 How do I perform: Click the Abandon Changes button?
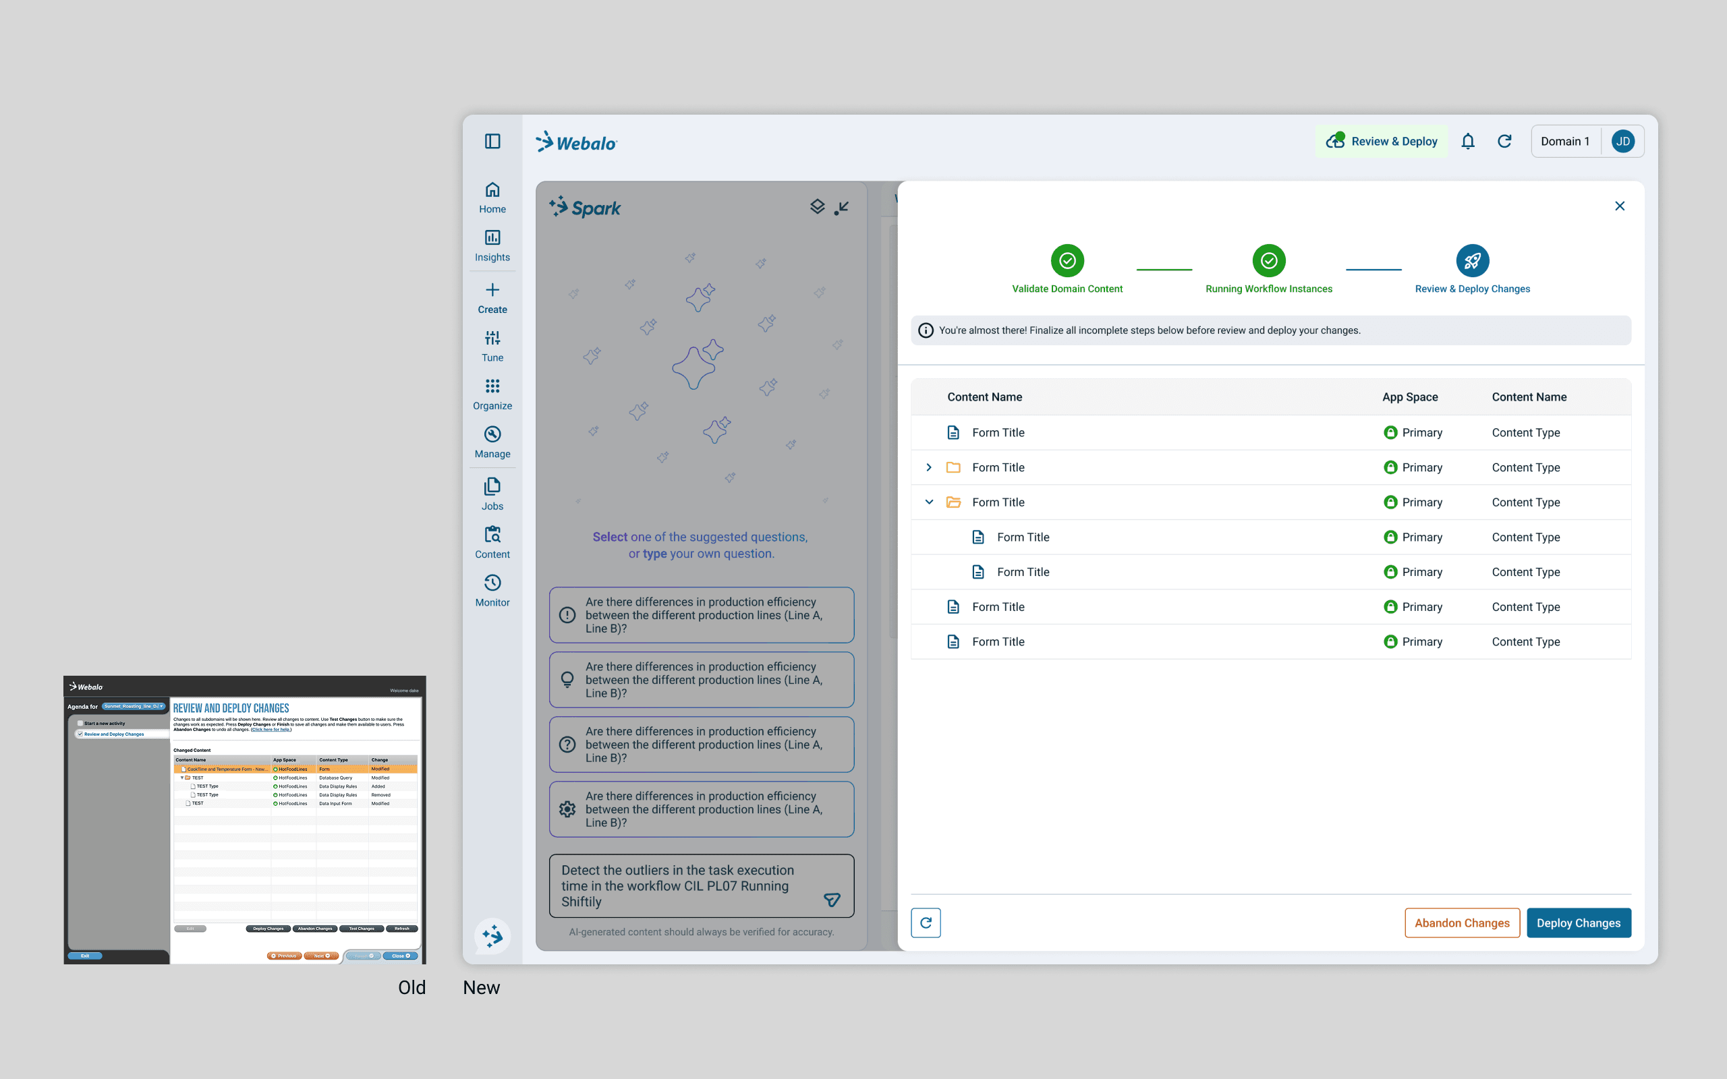coord(1461,923)
